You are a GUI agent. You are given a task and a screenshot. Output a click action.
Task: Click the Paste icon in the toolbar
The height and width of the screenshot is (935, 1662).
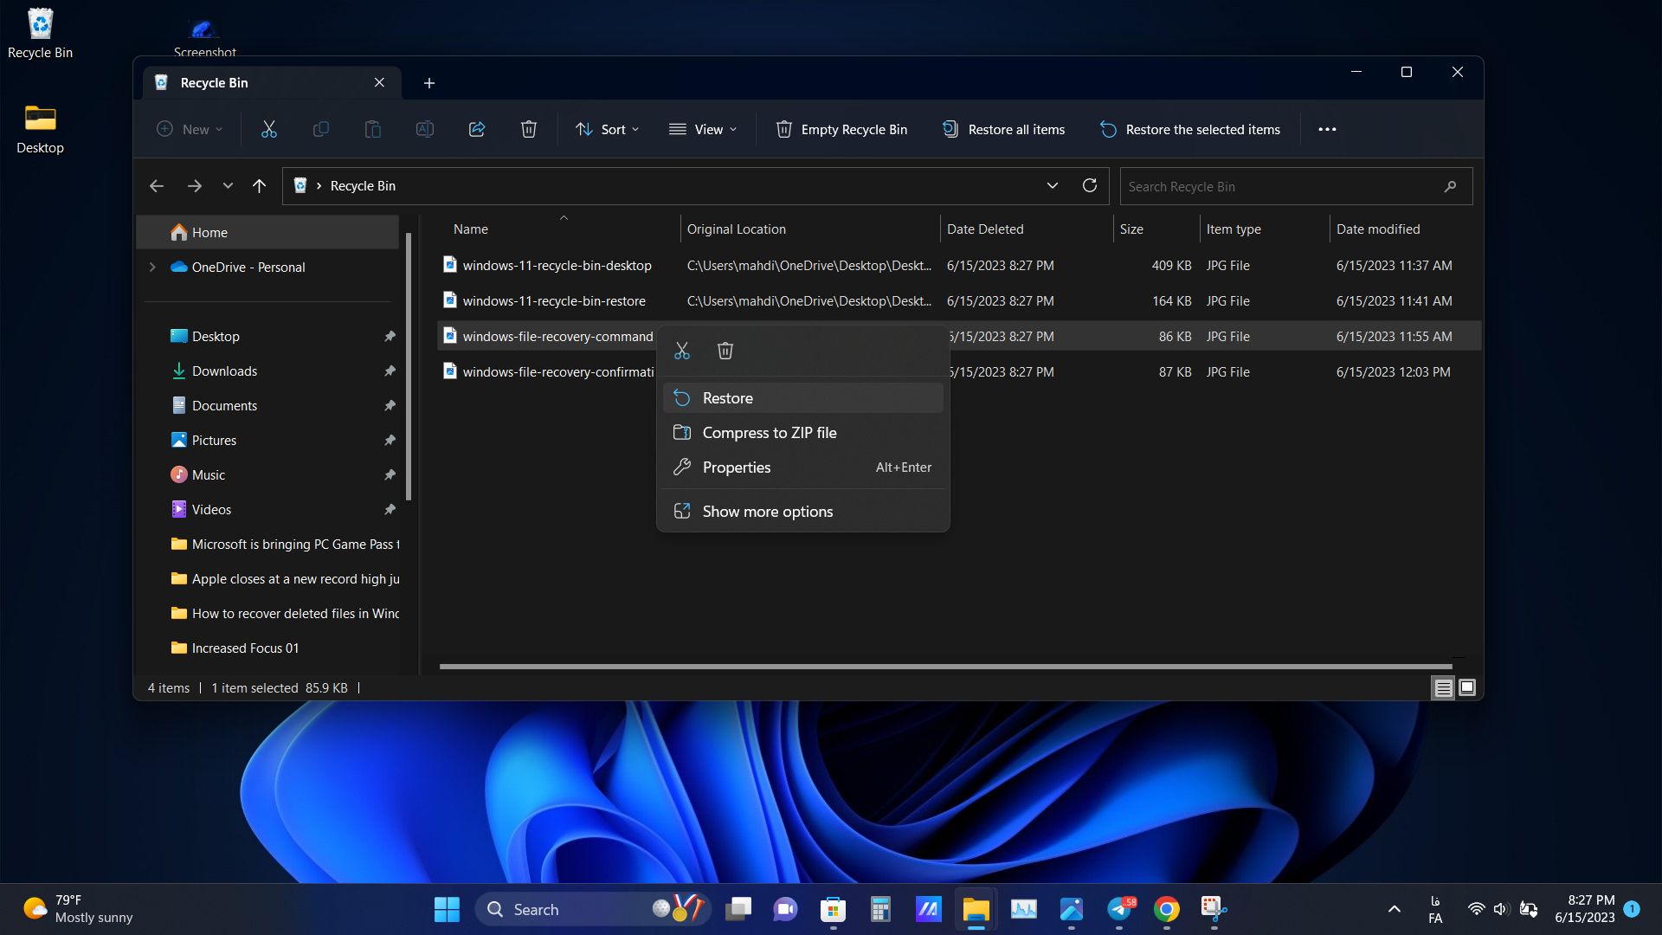pyautogui.click(x=372, y=129)
